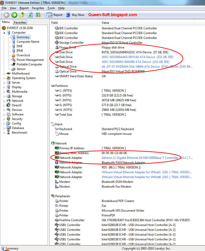Open the Tools menu
This screenshot has height=251, width=205.
[51, 8]
